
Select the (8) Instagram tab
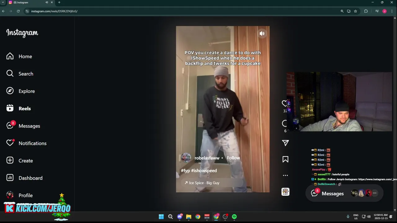tap(30, 2)
